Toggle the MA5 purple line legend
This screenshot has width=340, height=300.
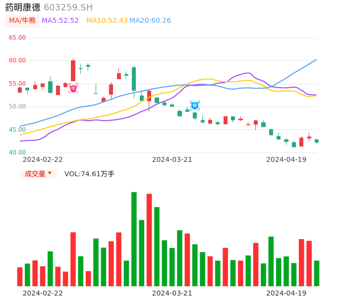point(60,20)
